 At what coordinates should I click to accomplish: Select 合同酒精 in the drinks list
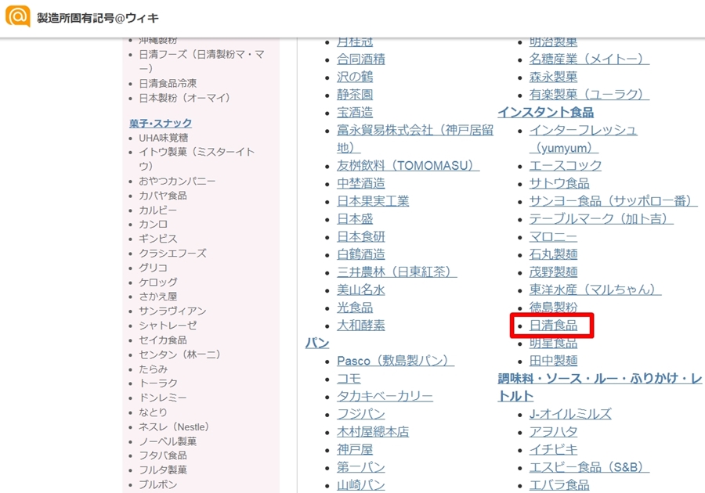[x=360, y=59]
